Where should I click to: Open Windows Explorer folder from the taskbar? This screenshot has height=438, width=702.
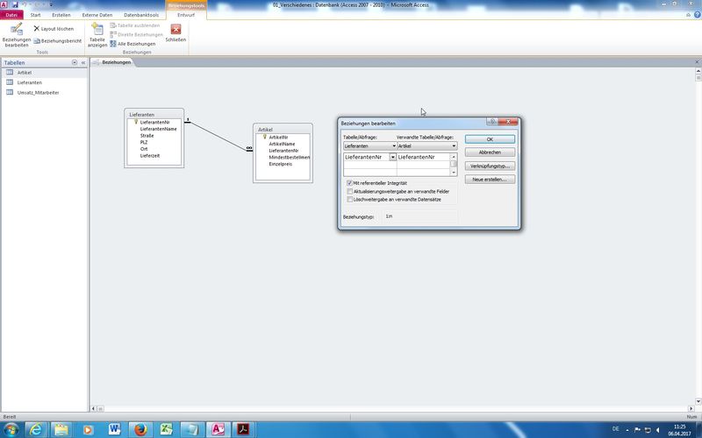coord(61,430)
